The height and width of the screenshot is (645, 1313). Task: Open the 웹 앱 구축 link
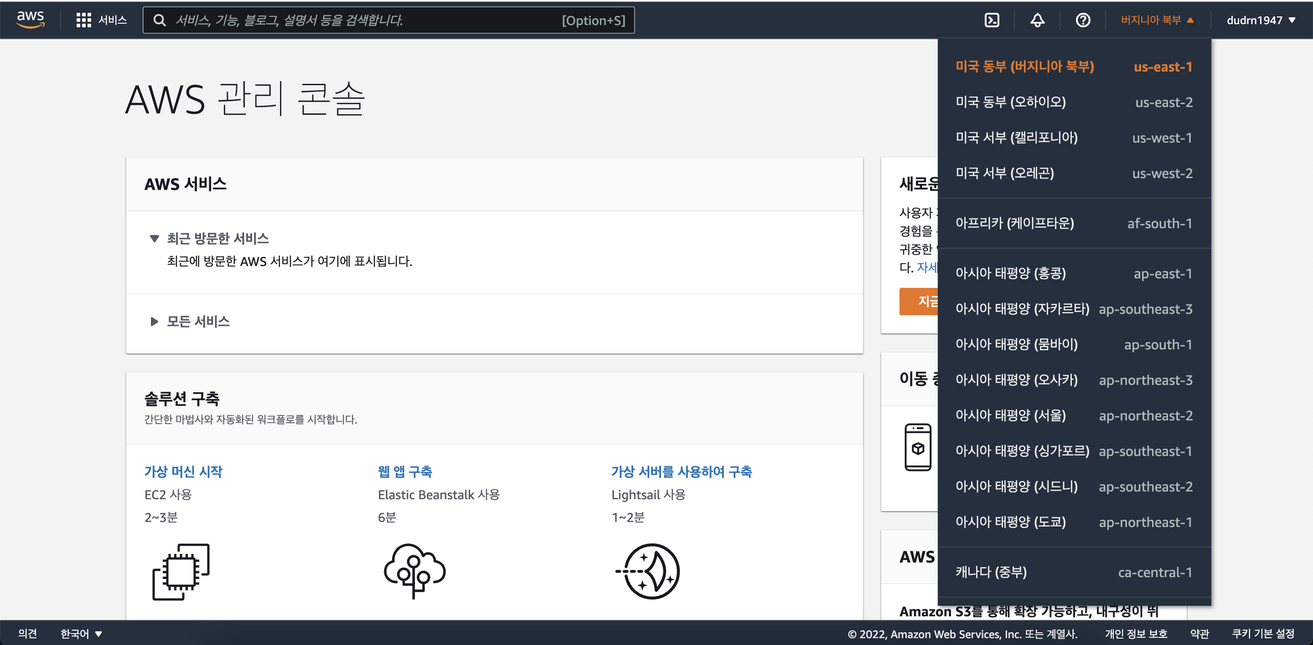[405, 471]
